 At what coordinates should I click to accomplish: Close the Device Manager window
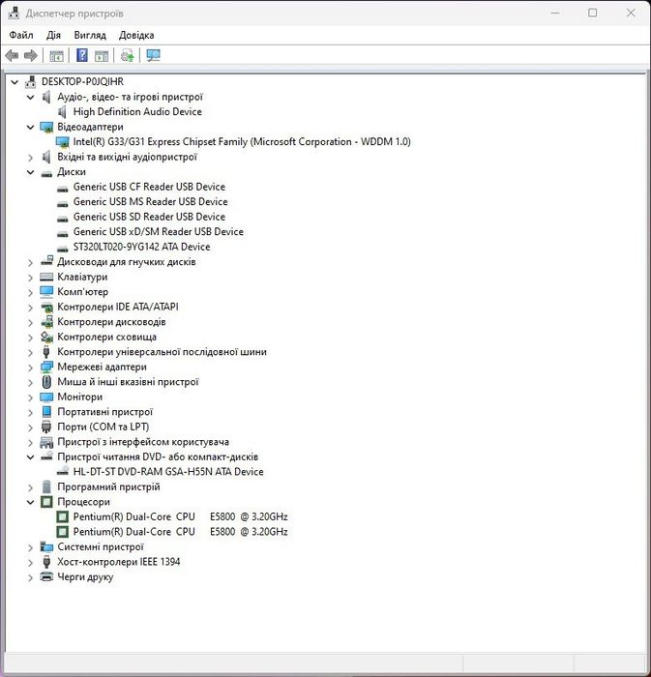point(631,13)
